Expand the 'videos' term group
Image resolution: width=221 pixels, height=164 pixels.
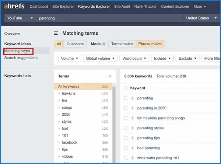tap(59, 156)
